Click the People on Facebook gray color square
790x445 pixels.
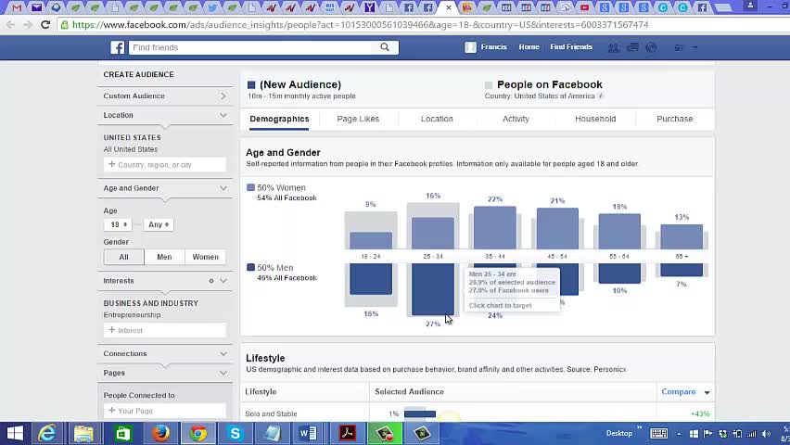(489, 84)
